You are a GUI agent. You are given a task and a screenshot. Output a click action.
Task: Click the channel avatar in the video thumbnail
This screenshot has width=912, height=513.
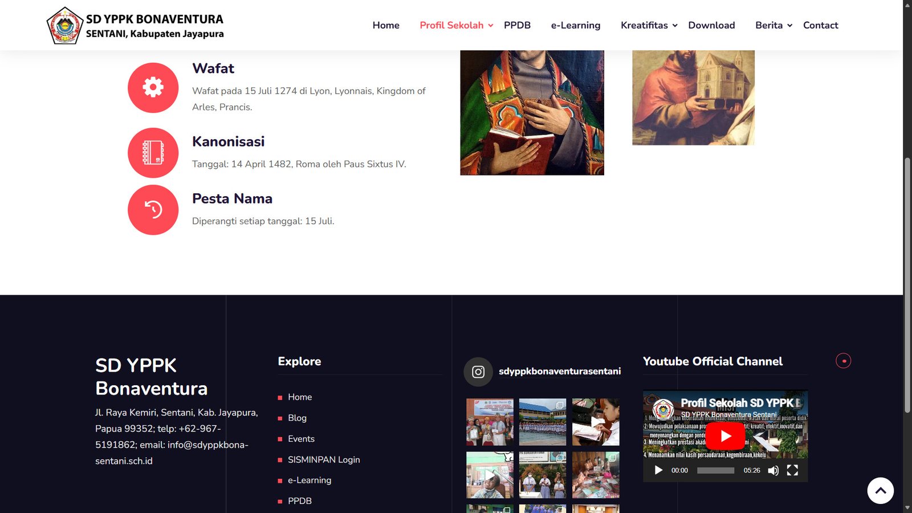663,409
